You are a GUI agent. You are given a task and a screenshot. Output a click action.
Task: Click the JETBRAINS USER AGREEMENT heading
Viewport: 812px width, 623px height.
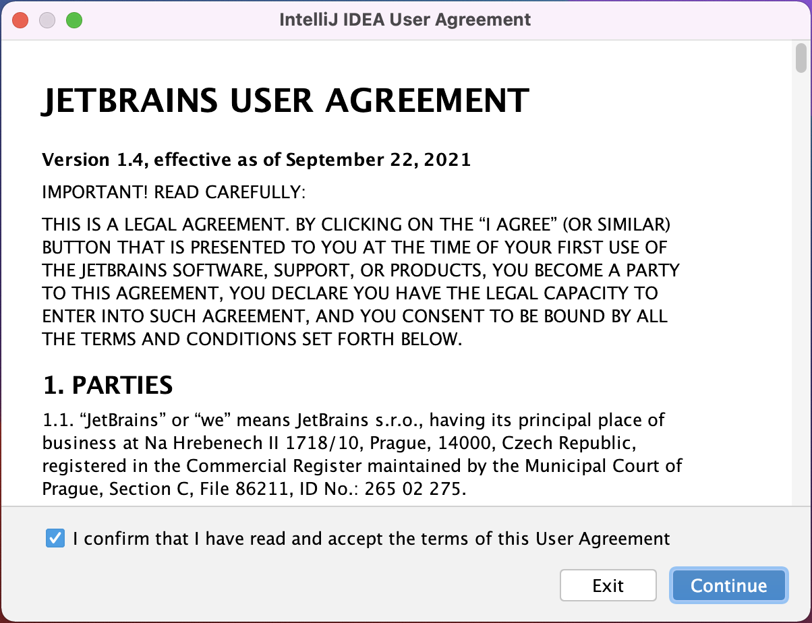point(285,100)
